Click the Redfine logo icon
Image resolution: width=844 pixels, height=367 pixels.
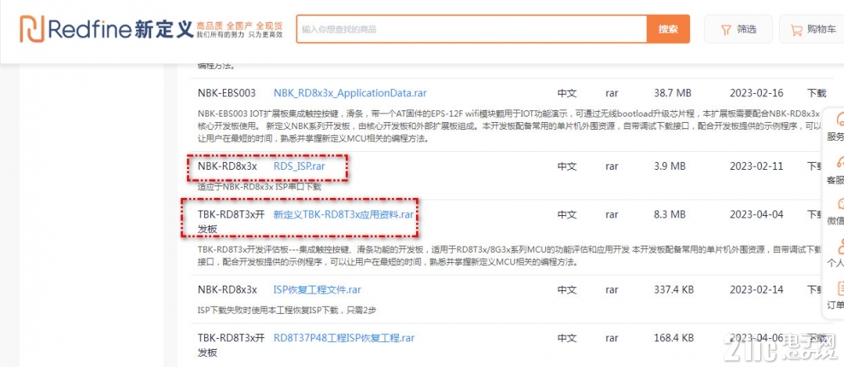click(32, 28)
